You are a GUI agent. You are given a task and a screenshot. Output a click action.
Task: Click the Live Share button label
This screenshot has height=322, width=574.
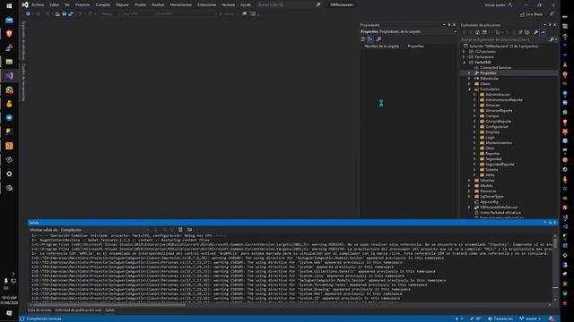click(535, 14)
